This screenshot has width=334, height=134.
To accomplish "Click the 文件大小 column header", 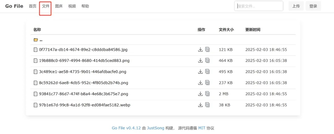I will click(x=226, y=30).
